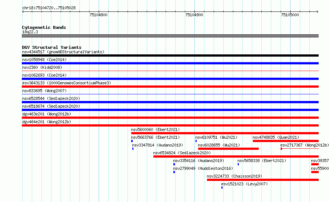This screenshot has height=202, width=329.
Task: Click the nsv833695 (Wong2007) label
Action: (x=44, y=91)
